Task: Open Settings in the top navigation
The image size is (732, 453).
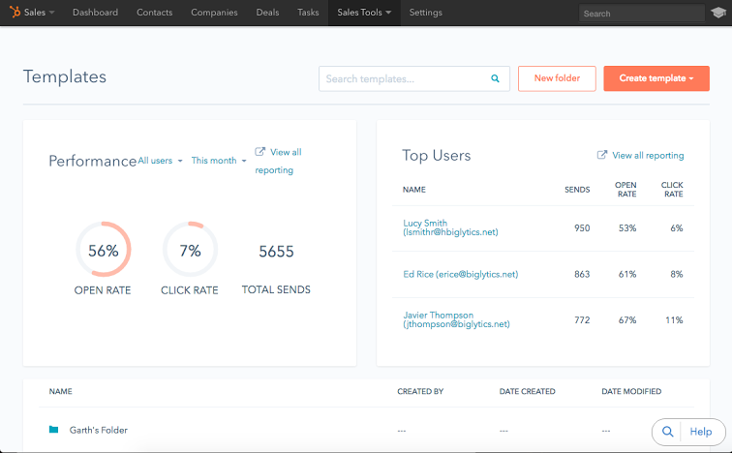Action: coord(425,13)
